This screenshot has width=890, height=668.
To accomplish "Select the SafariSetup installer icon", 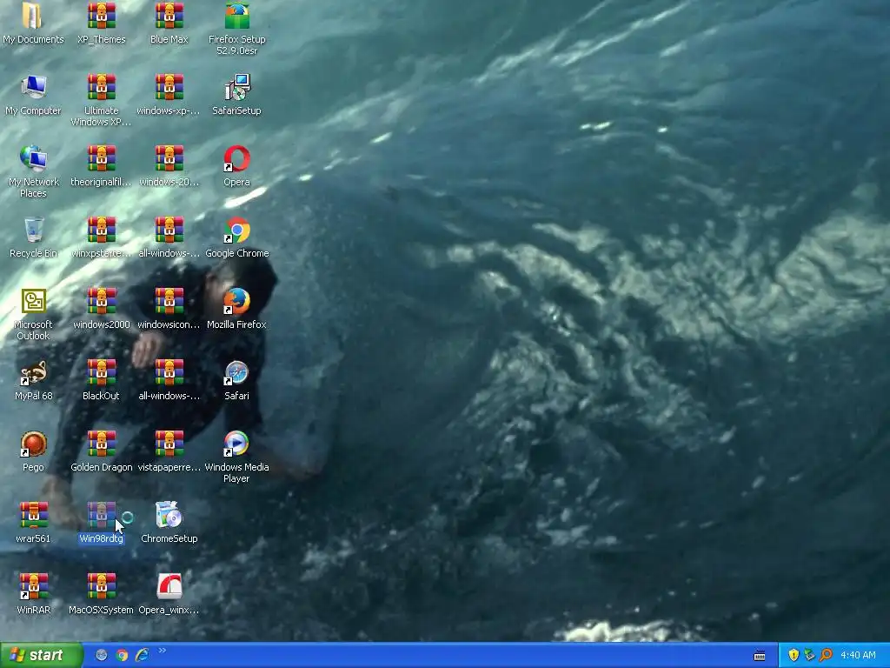I will coord(236,88).
